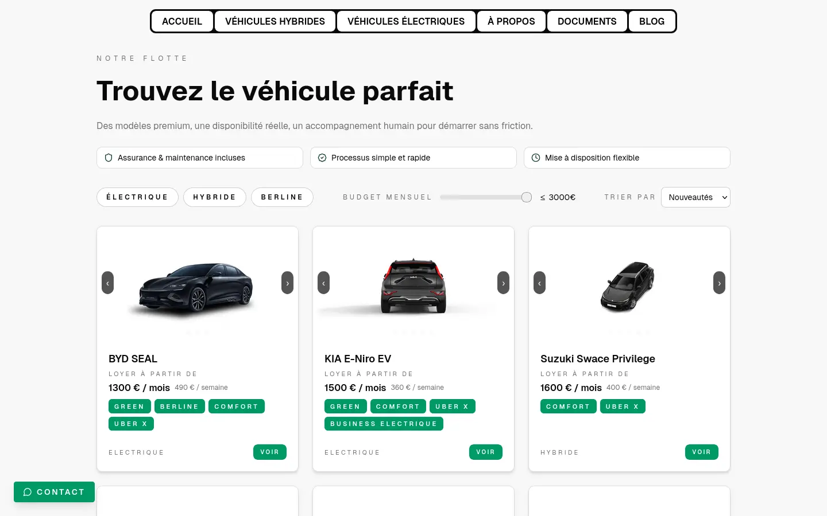Click the shield icon next to Assurance & maintenance

tap(109, 157)
